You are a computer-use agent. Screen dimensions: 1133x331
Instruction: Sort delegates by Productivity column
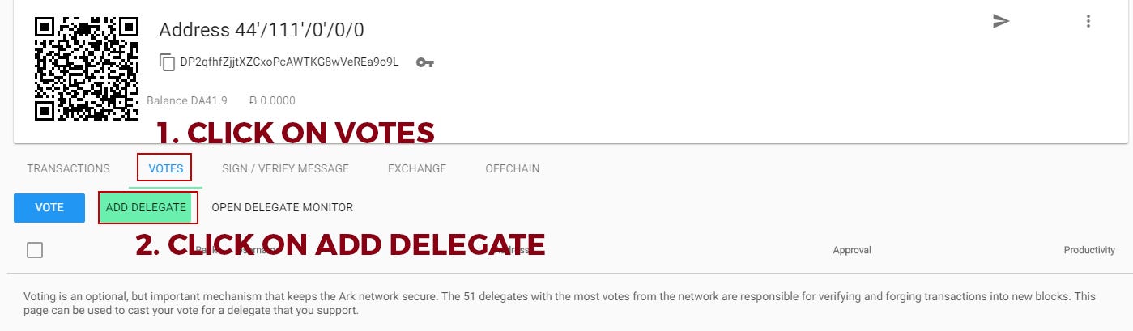(1088, 250)
